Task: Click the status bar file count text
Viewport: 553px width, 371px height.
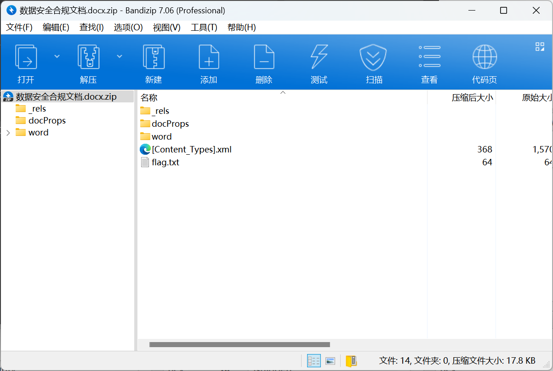Action: tap(457, 361)
